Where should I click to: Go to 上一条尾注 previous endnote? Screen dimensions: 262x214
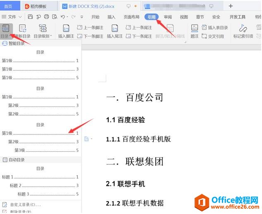click(139, 27)
